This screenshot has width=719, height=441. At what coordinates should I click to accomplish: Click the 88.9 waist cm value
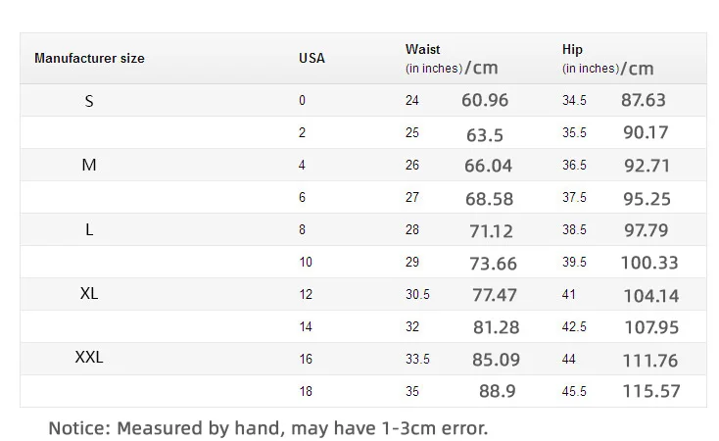[497, 391]
